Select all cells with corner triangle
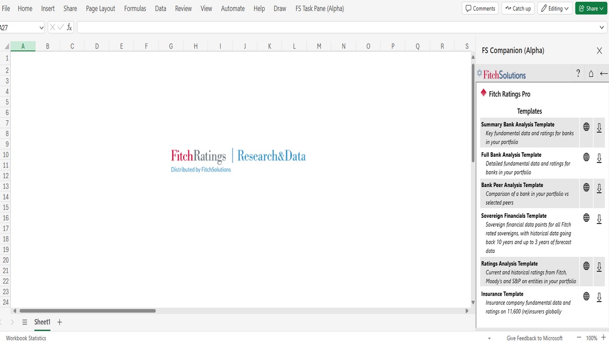The image size is (609, 342). click(x=7, y=46)
